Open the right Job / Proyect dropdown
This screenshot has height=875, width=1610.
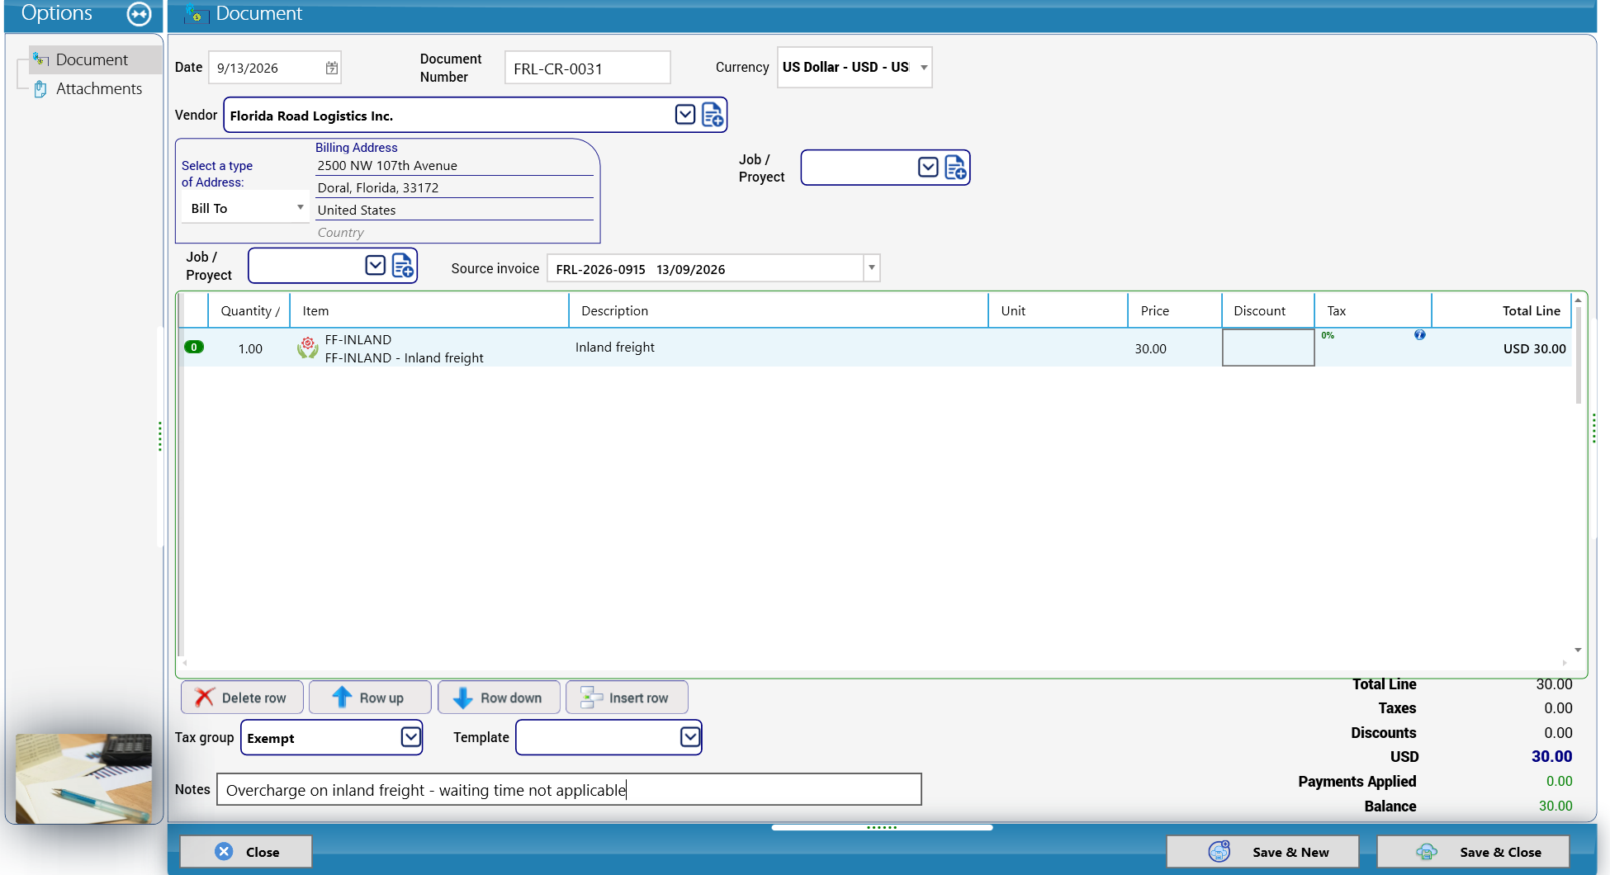[928, 168]
